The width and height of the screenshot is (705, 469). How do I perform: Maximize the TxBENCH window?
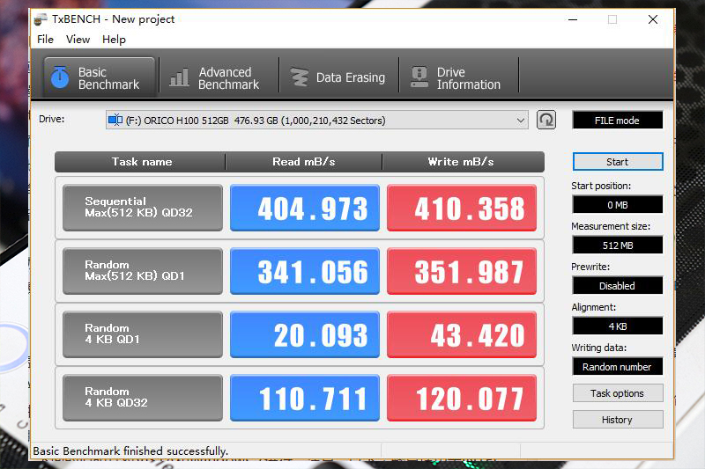[x=612, y=19]
